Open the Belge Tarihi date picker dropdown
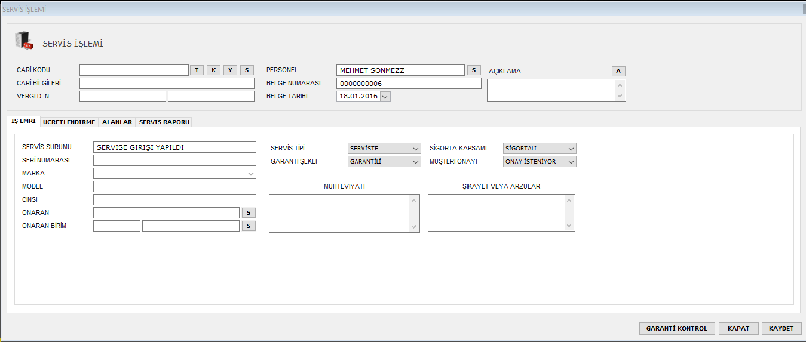Image resolution: width=806 pixels, height=342 pixels. [x=385, y=97]
